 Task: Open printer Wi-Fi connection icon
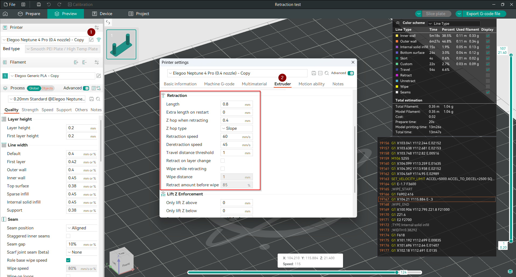(99, 40)
